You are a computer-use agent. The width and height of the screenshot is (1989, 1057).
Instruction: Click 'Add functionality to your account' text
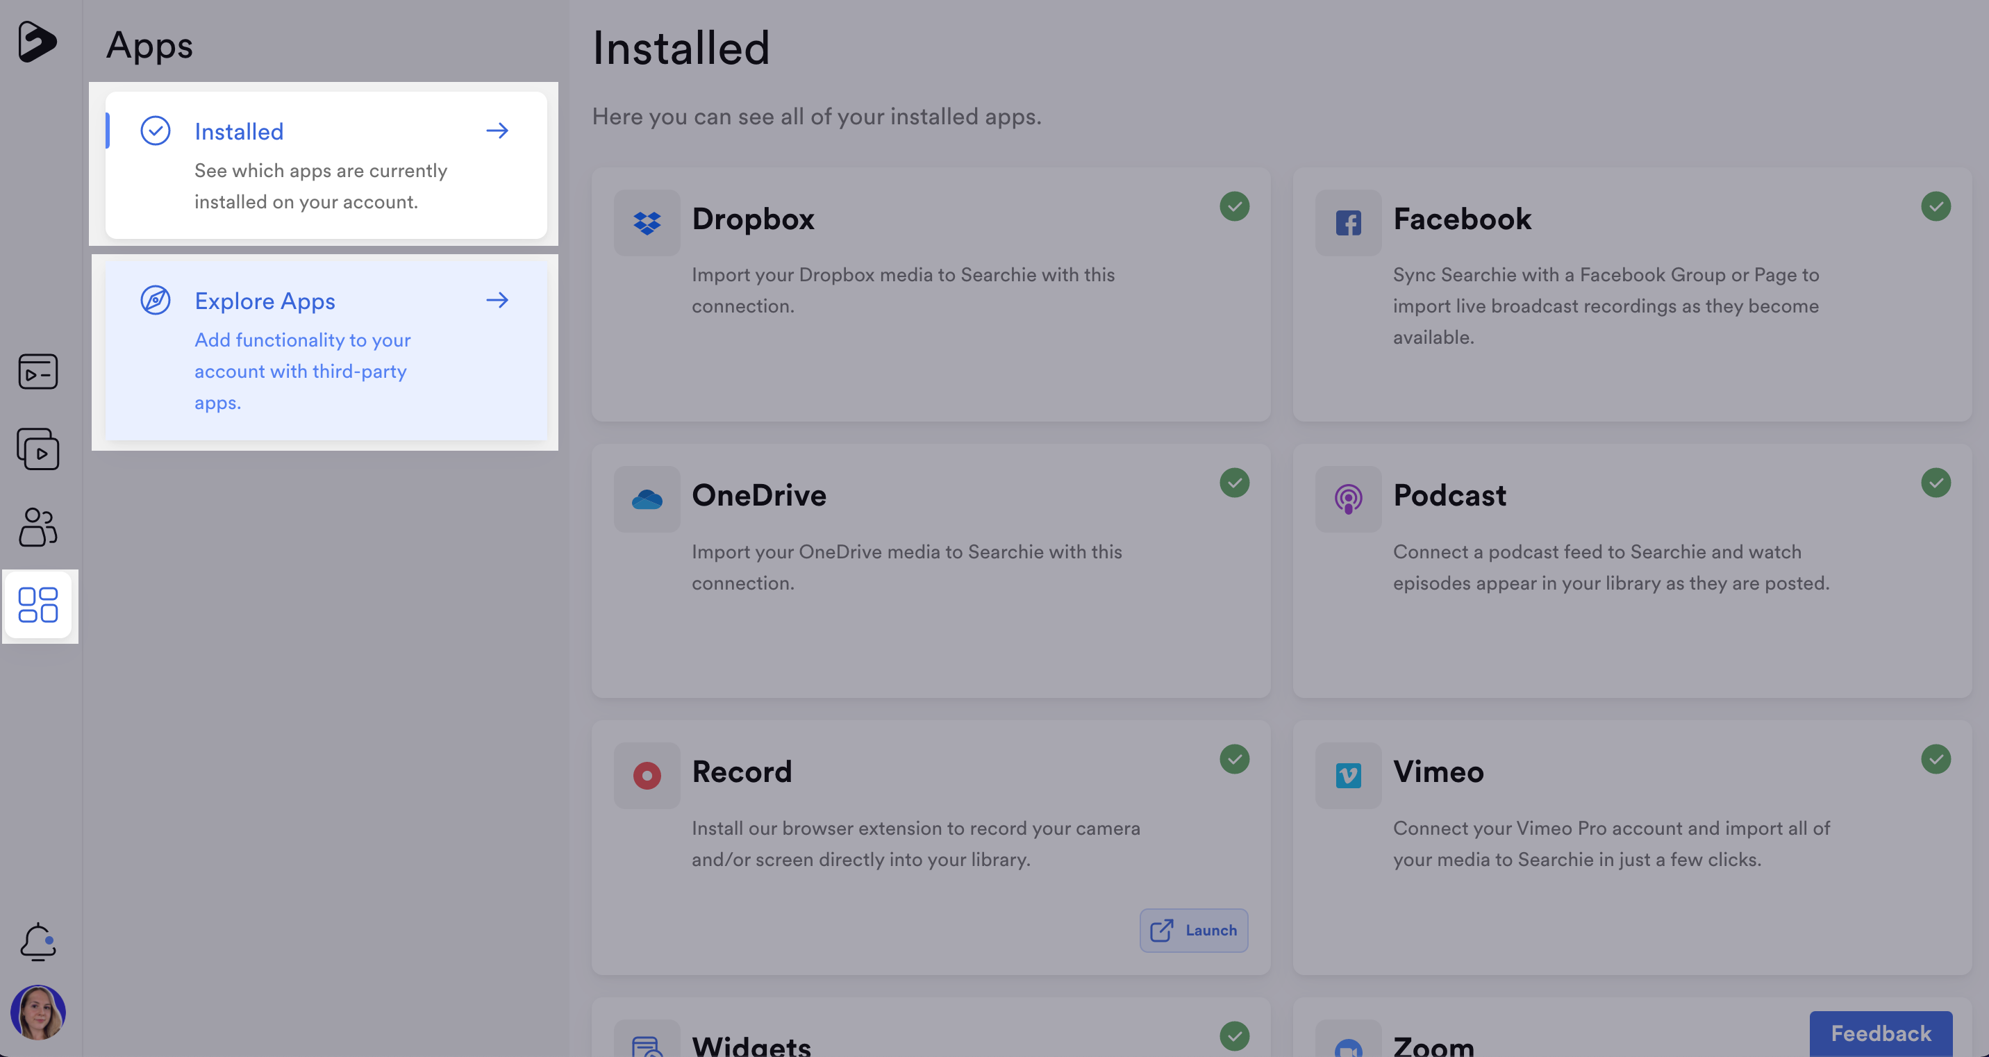click(x=302, y=372)
